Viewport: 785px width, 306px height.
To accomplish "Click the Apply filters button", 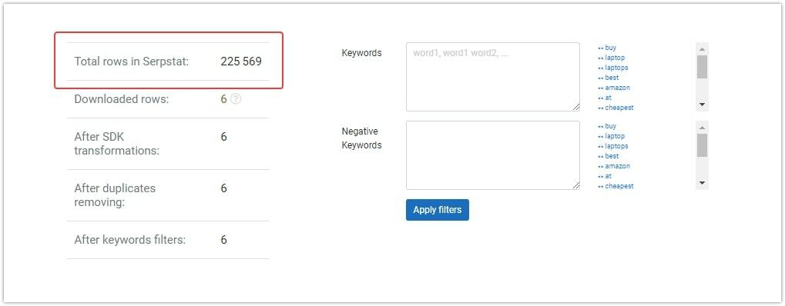I will [437, 210].
